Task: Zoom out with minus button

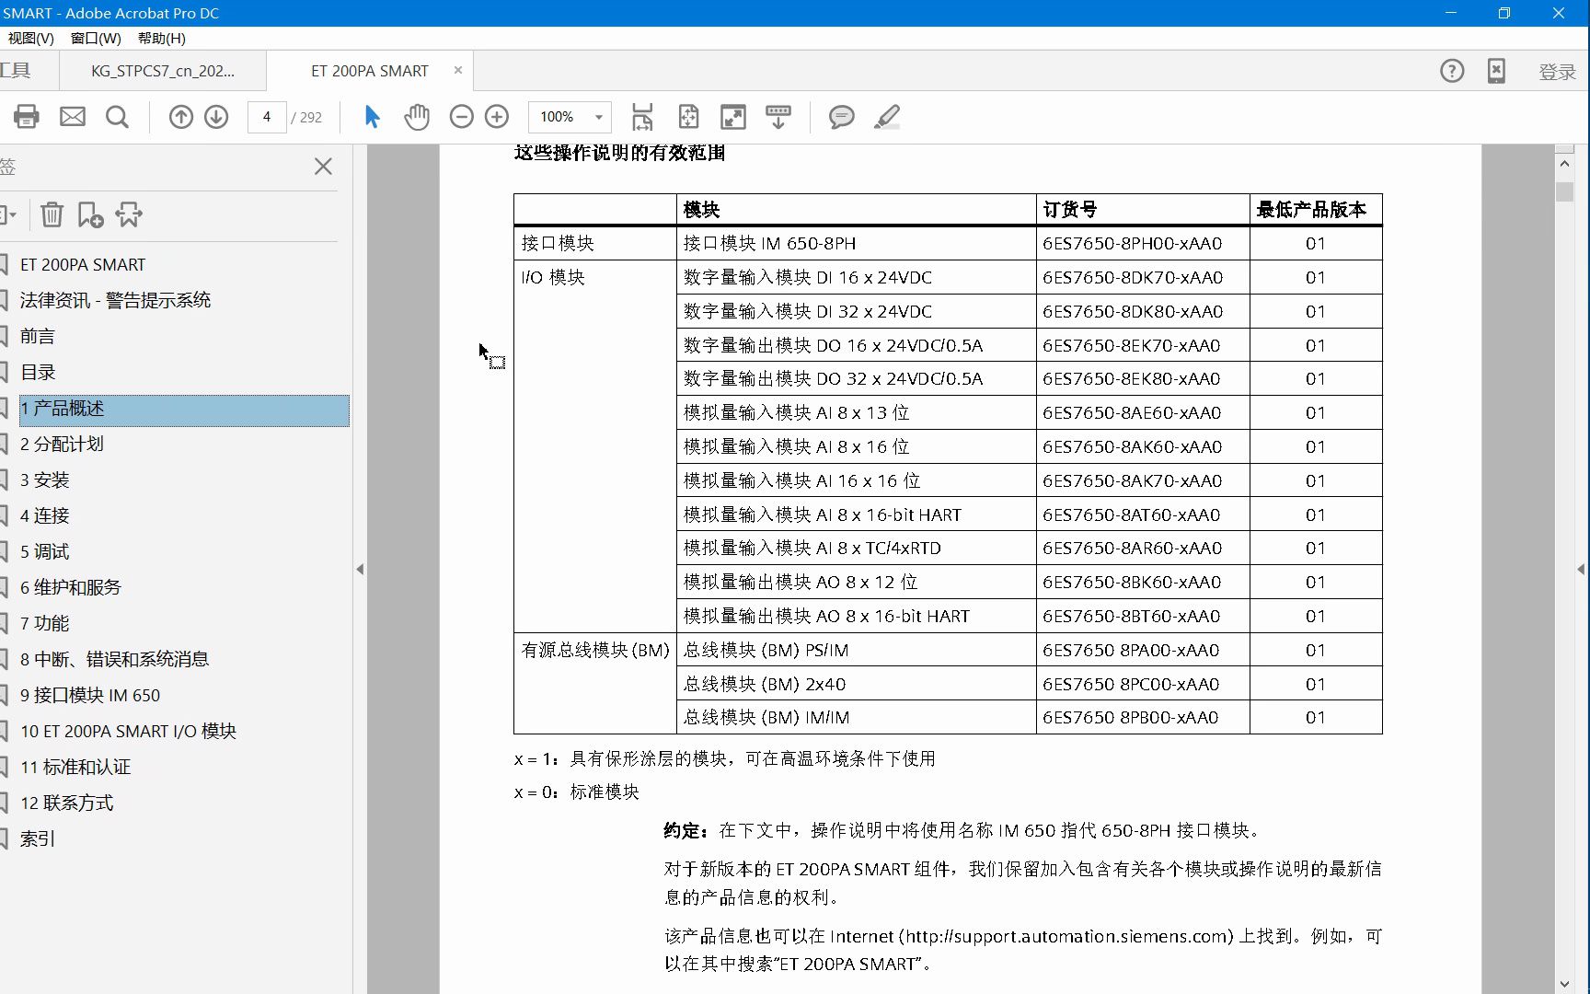Action: click(462, 117)
